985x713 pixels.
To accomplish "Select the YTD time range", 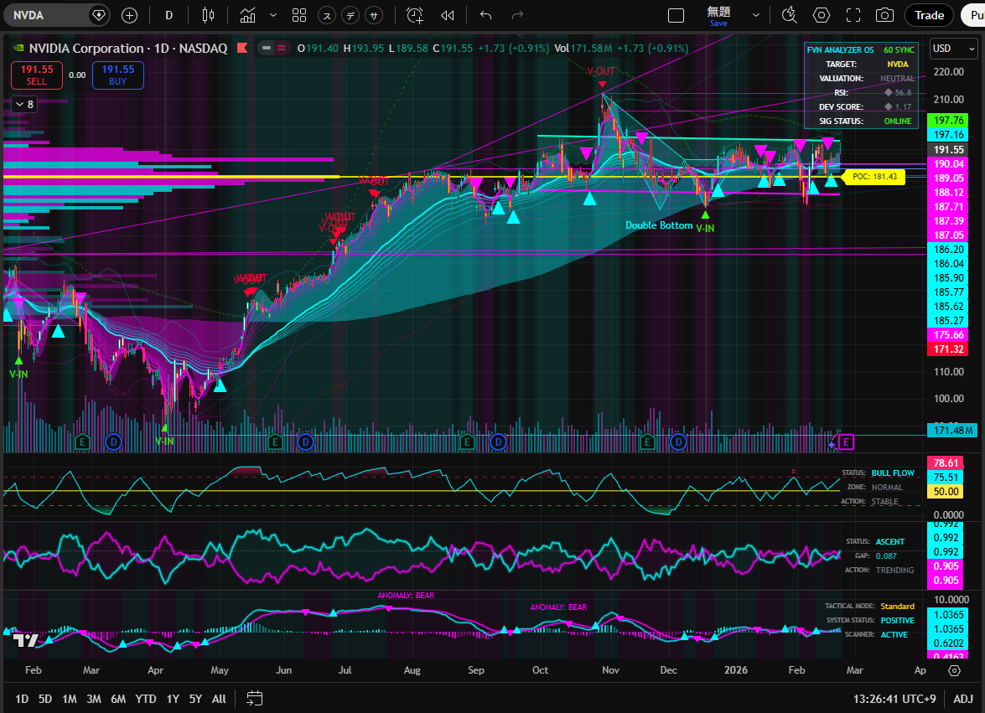I will point(146,699).
